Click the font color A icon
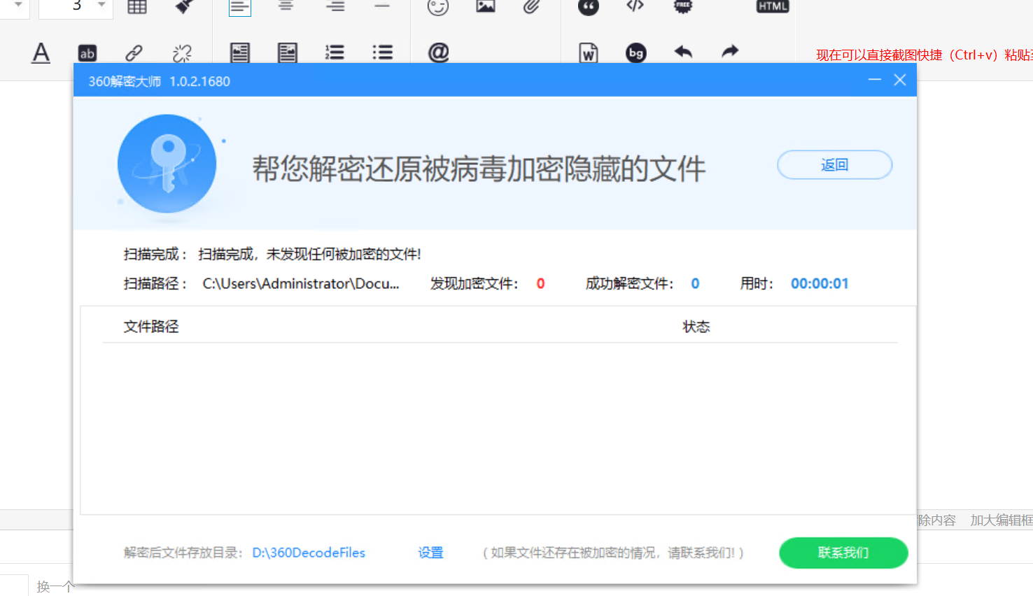 [41, 52]
